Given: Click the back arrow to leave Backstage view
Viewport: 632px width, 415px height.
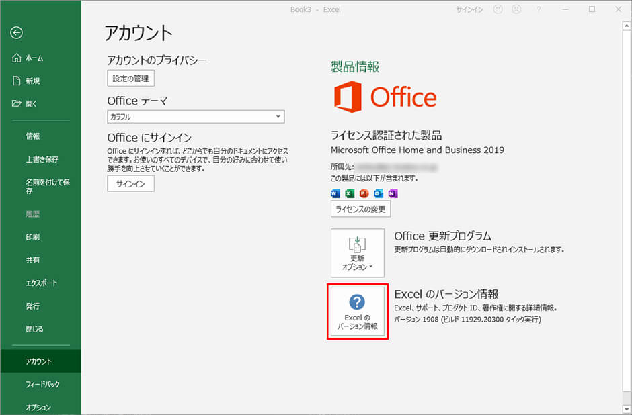Looking at the screenshot, I should [x=17, y=32].
